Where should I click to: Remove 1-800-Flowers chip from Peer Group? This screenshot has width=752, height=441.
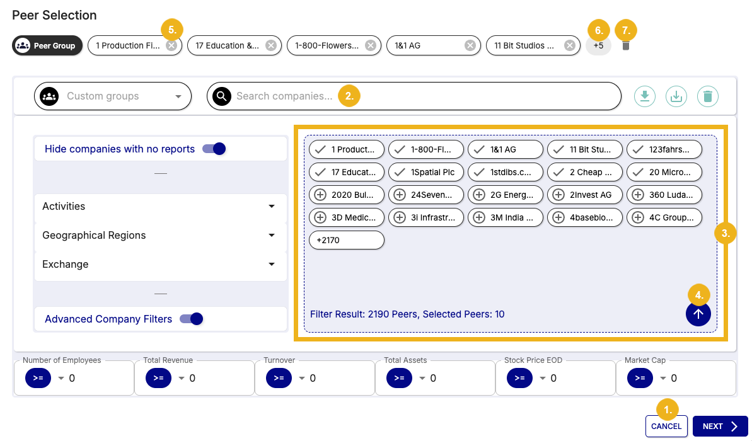tap(370, 45)
